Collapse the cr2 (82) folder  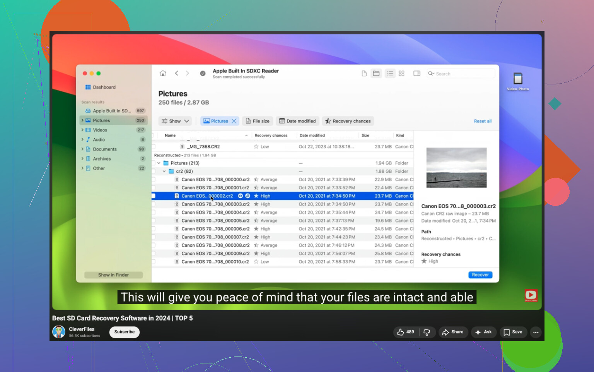click(164, 171)
